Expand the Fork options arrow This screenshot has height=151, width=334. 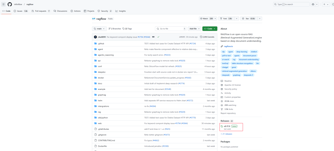(237, 19)
